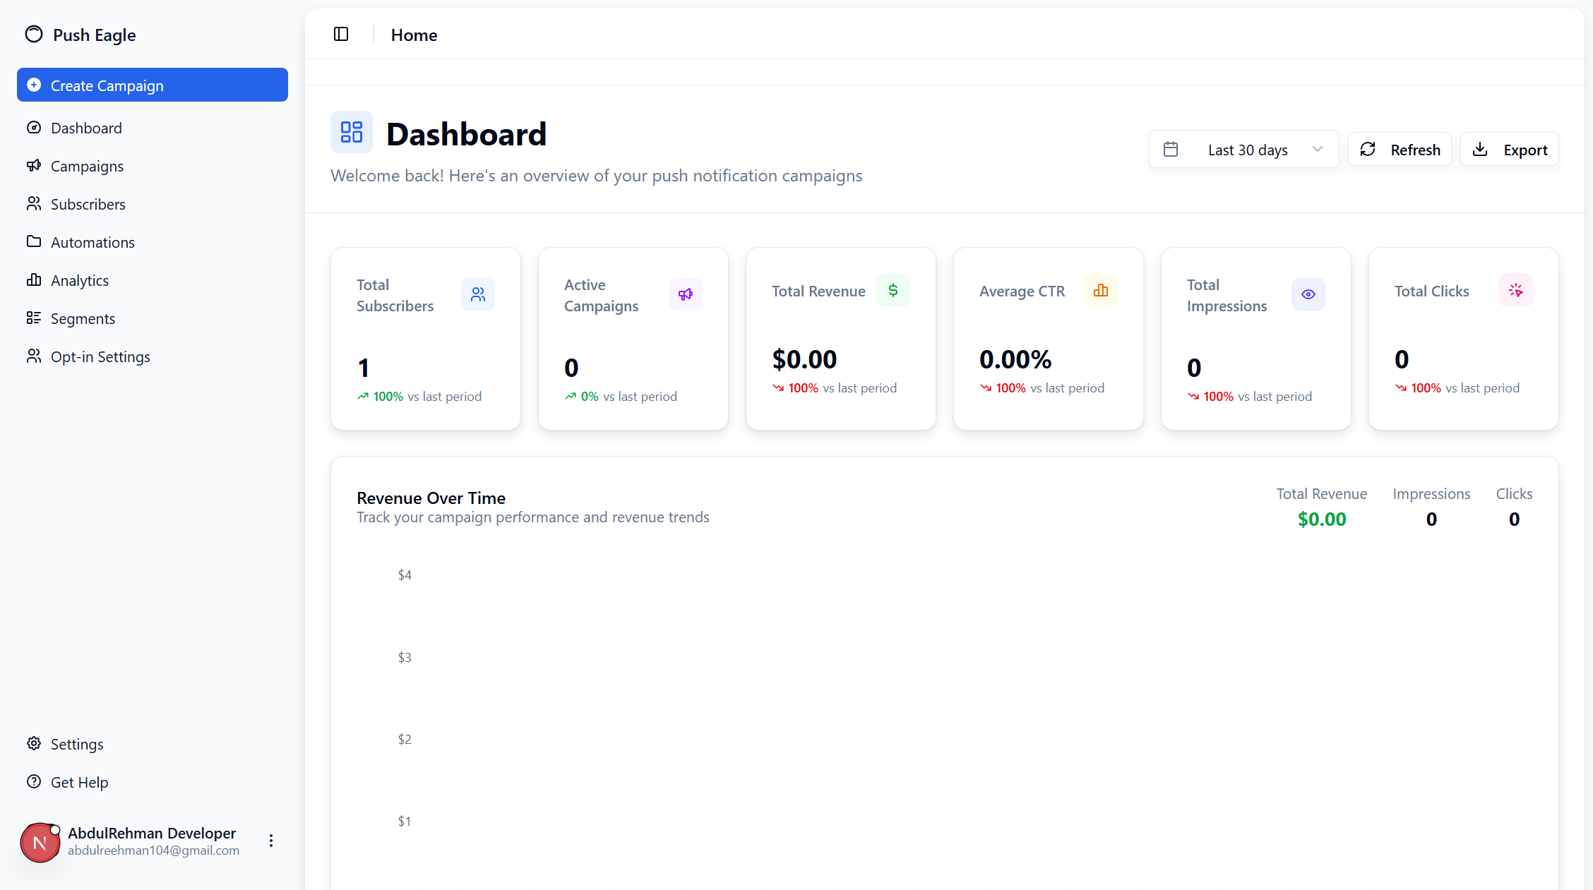Click the calendar icon in date range selector
The height and width of the screenshot is (890, 1593).
tap(1171, 149)
